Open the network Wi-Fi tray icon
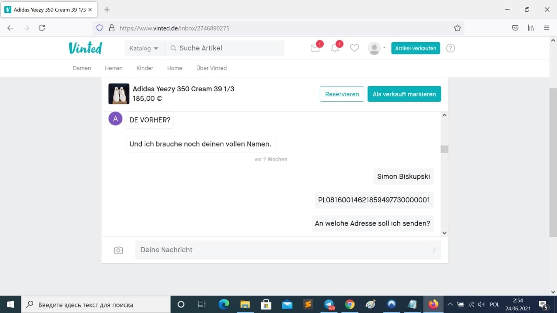The image size is (557, 313). (471, 304)
